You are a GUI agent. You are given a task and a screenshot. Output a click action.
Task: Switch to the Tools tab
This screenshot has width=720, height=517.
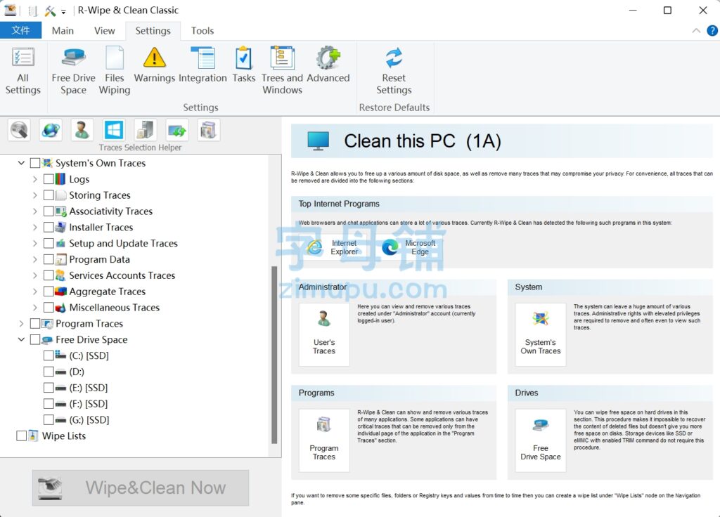(202, 31)
